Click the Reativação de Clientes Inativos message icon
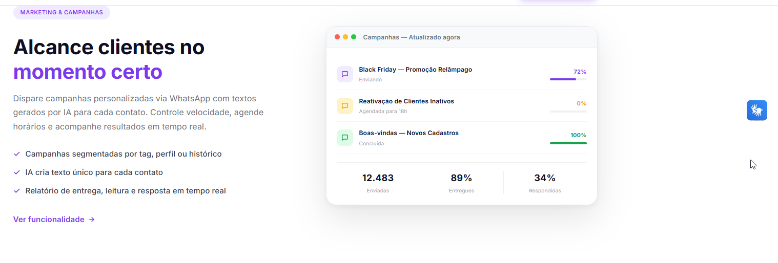 tap(345, 106)
